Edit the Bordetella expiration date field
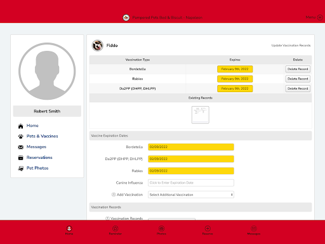The height and width of the screenshot is (244, 325). pyautogui.click(x=191, y=147)
